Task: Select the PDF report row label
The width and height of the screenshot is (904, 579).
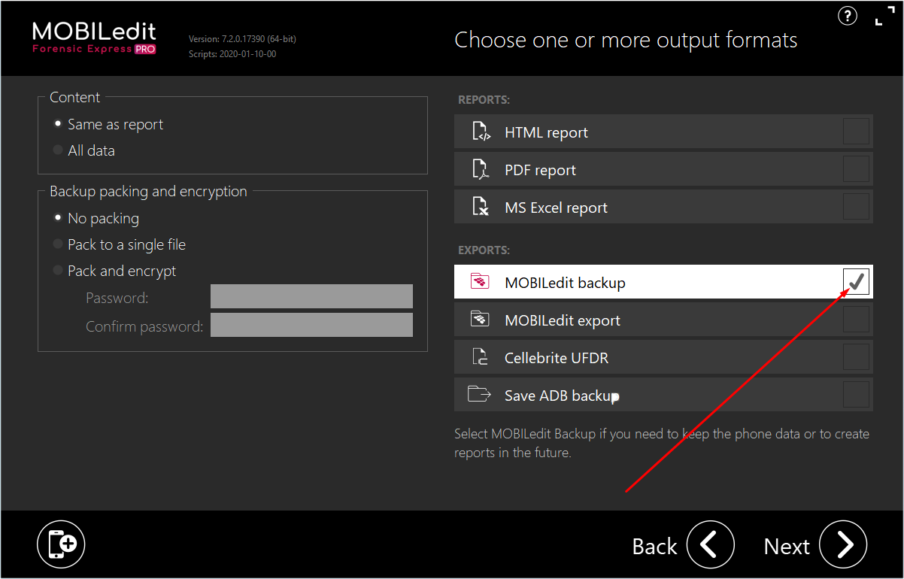Action: coord(540,170)
